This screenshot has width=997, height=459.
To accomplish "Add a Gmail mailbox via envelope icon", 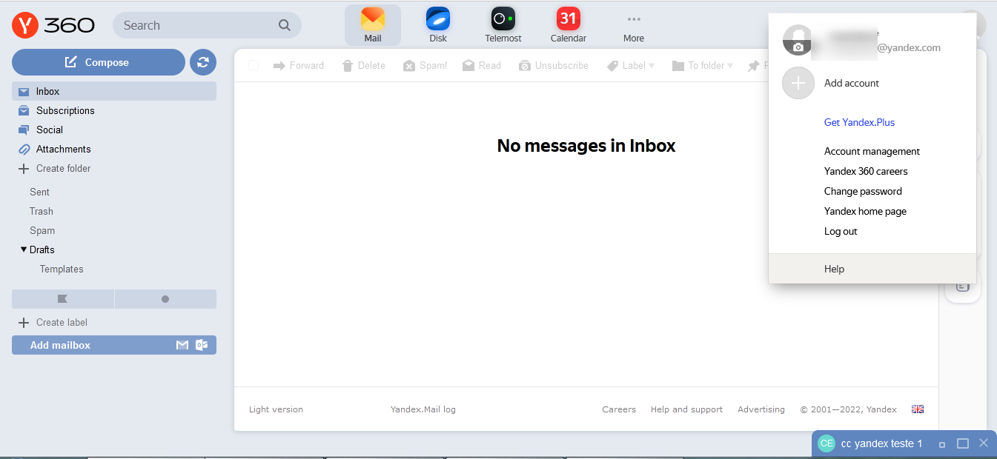I will pyautogui.click(x=182, y=345).
